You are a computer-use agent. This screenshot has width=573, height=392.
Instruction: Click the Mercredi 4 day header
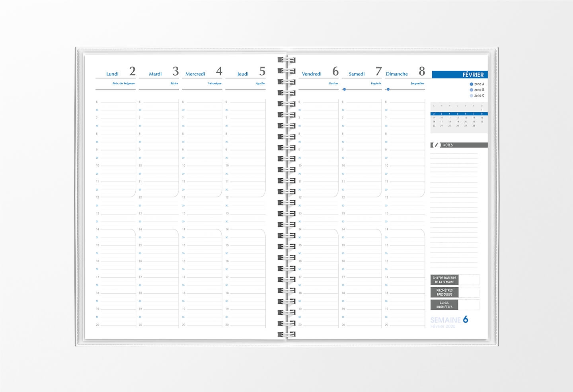(x=203, y=72)
